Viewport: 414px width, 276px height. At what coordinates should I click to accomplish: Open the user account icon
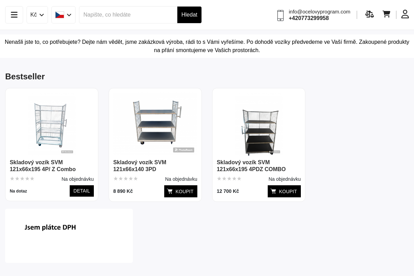405,14
